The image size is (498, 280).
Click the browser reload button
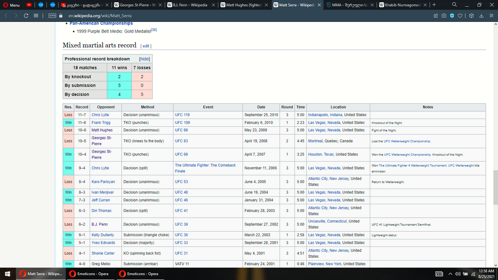click(x=27, y=15)
